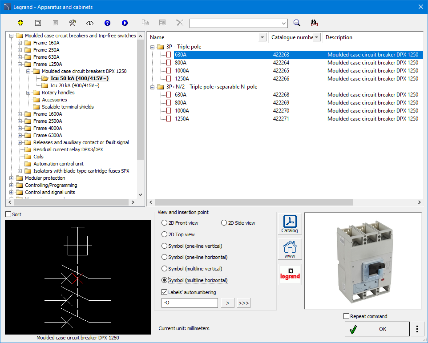Expand the Modular protection tree node
Viewport: 428px width, 343px height.
pos(11,178)
